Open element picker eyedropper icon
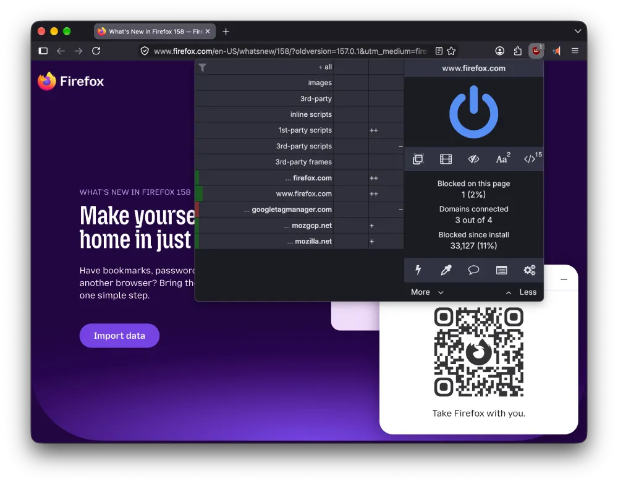The height and width of the screenshot is (484, 618). click(446, 270)
